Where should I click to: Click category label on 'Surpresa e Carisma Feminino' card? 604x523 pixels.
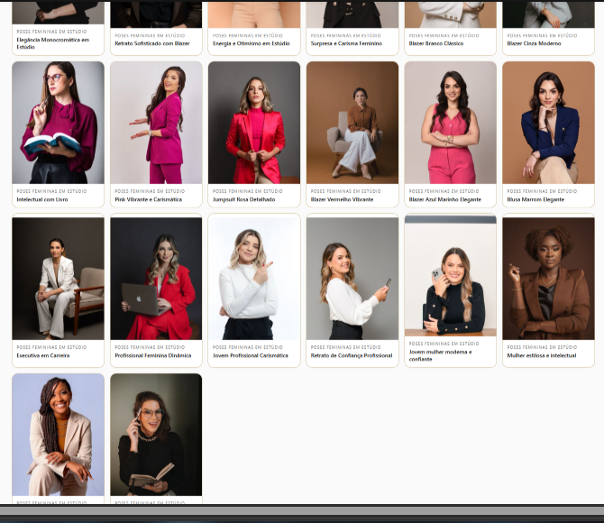(346, 35)
